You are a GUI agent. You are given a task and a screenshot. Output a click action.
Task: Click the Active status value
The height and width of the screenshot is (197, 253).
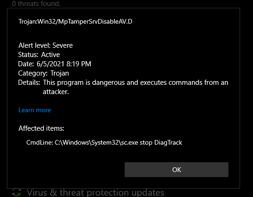51,55
